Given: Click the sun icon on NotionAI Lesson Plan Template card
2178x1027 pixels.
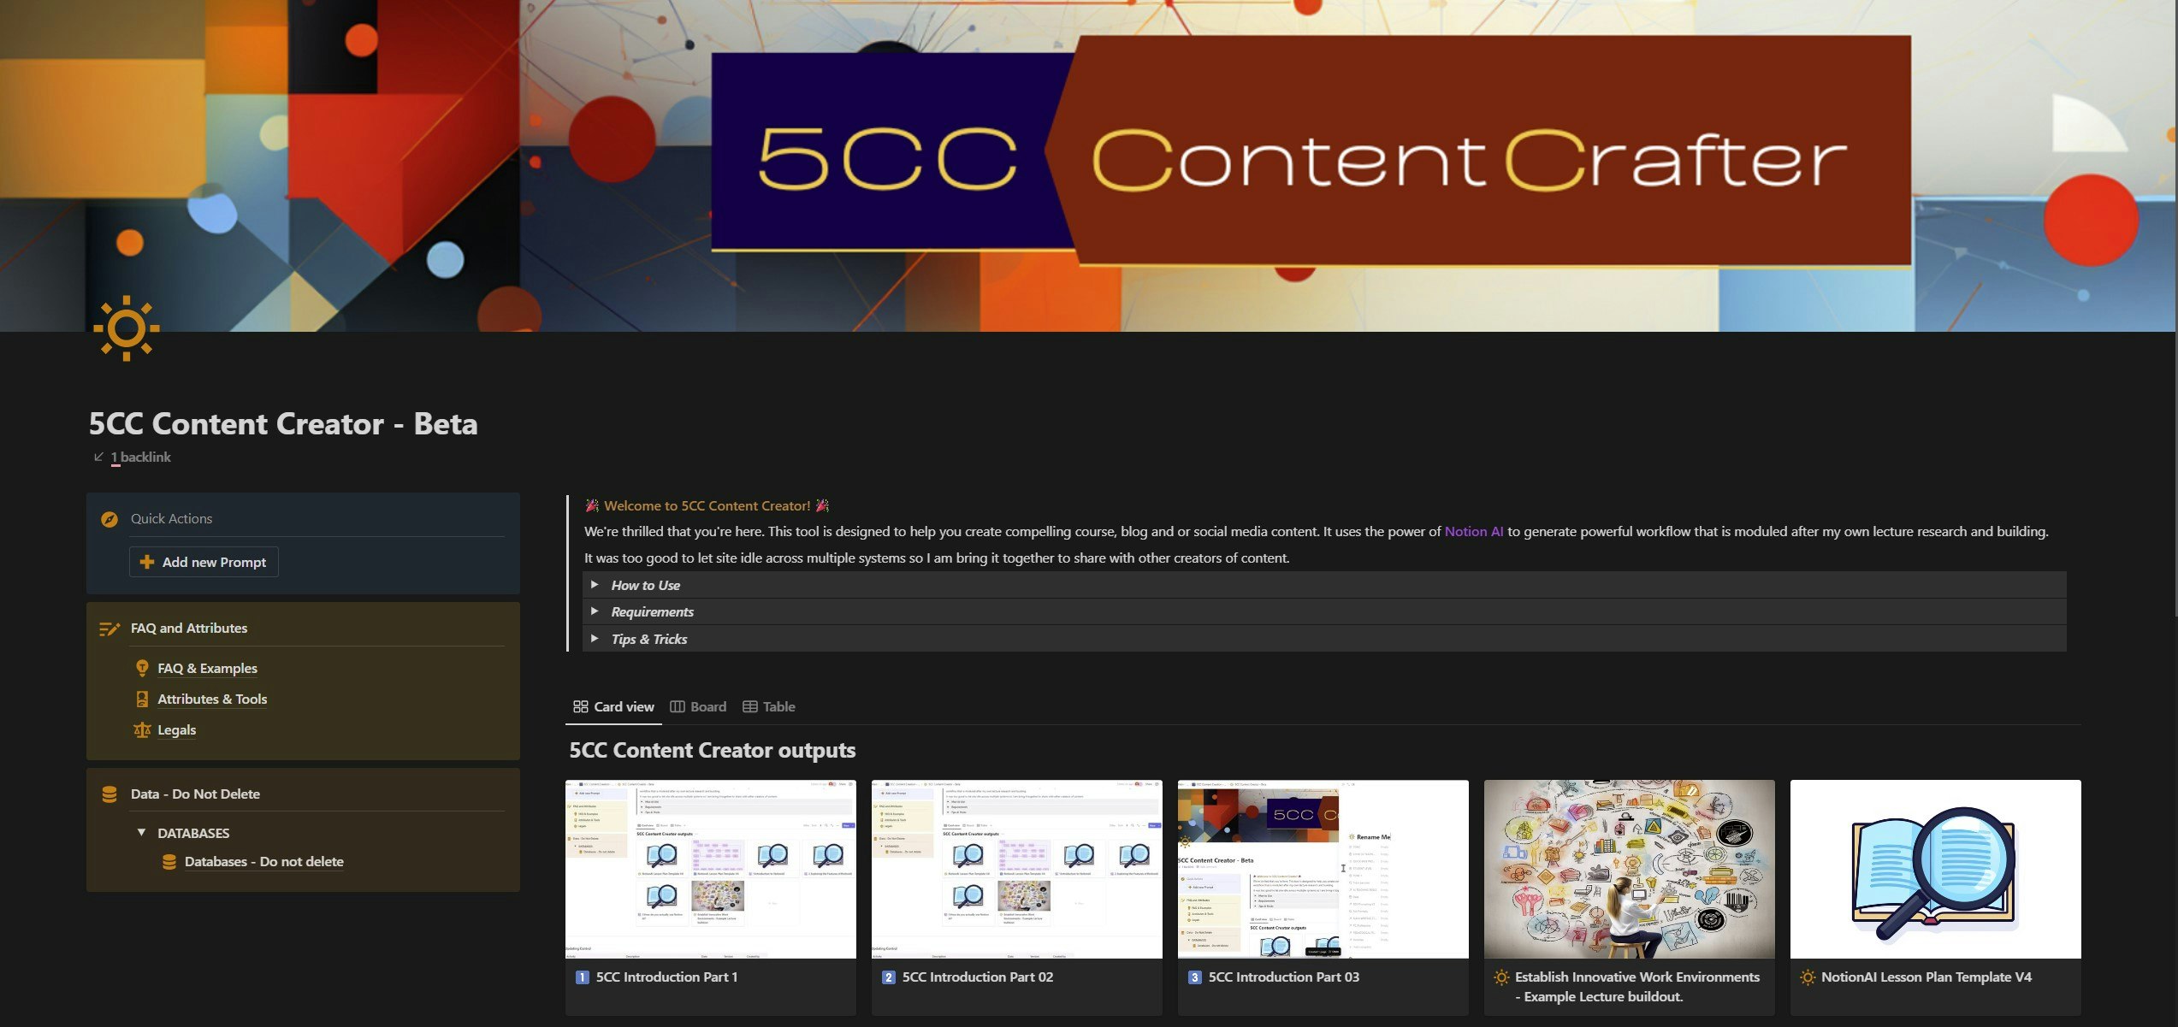Looking at the screenshot, I should (x=1808, y=977).
